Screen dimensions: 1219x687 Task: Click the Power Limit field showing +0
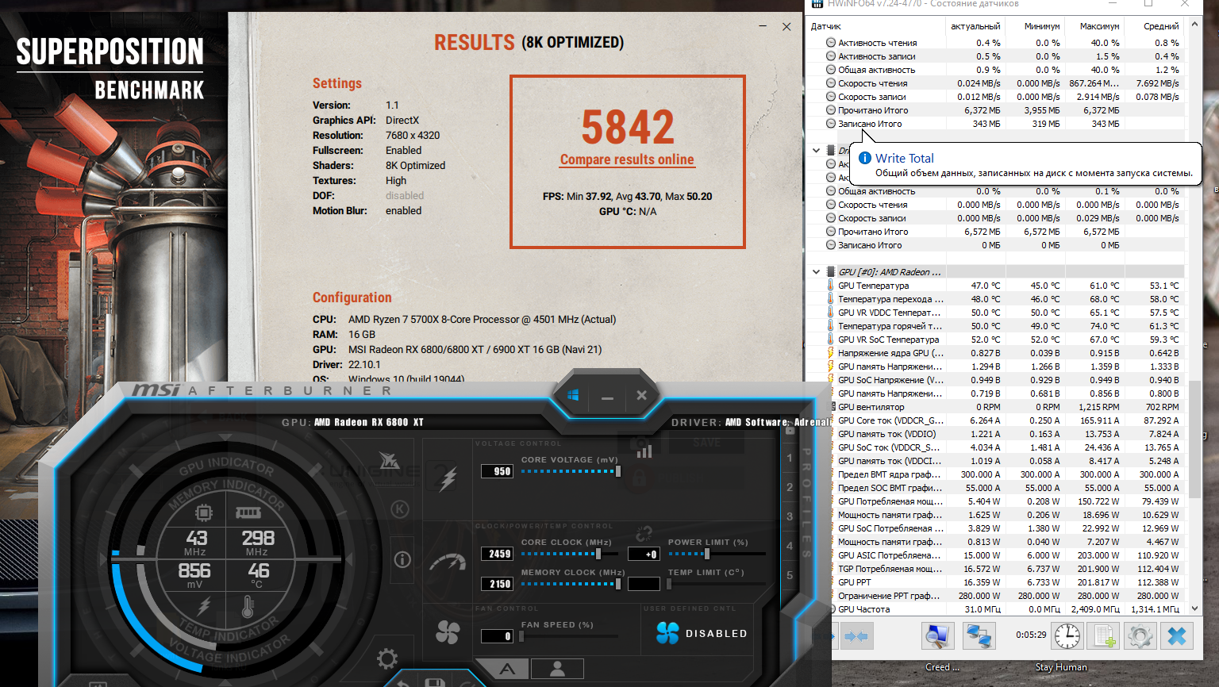coord(644,554)
